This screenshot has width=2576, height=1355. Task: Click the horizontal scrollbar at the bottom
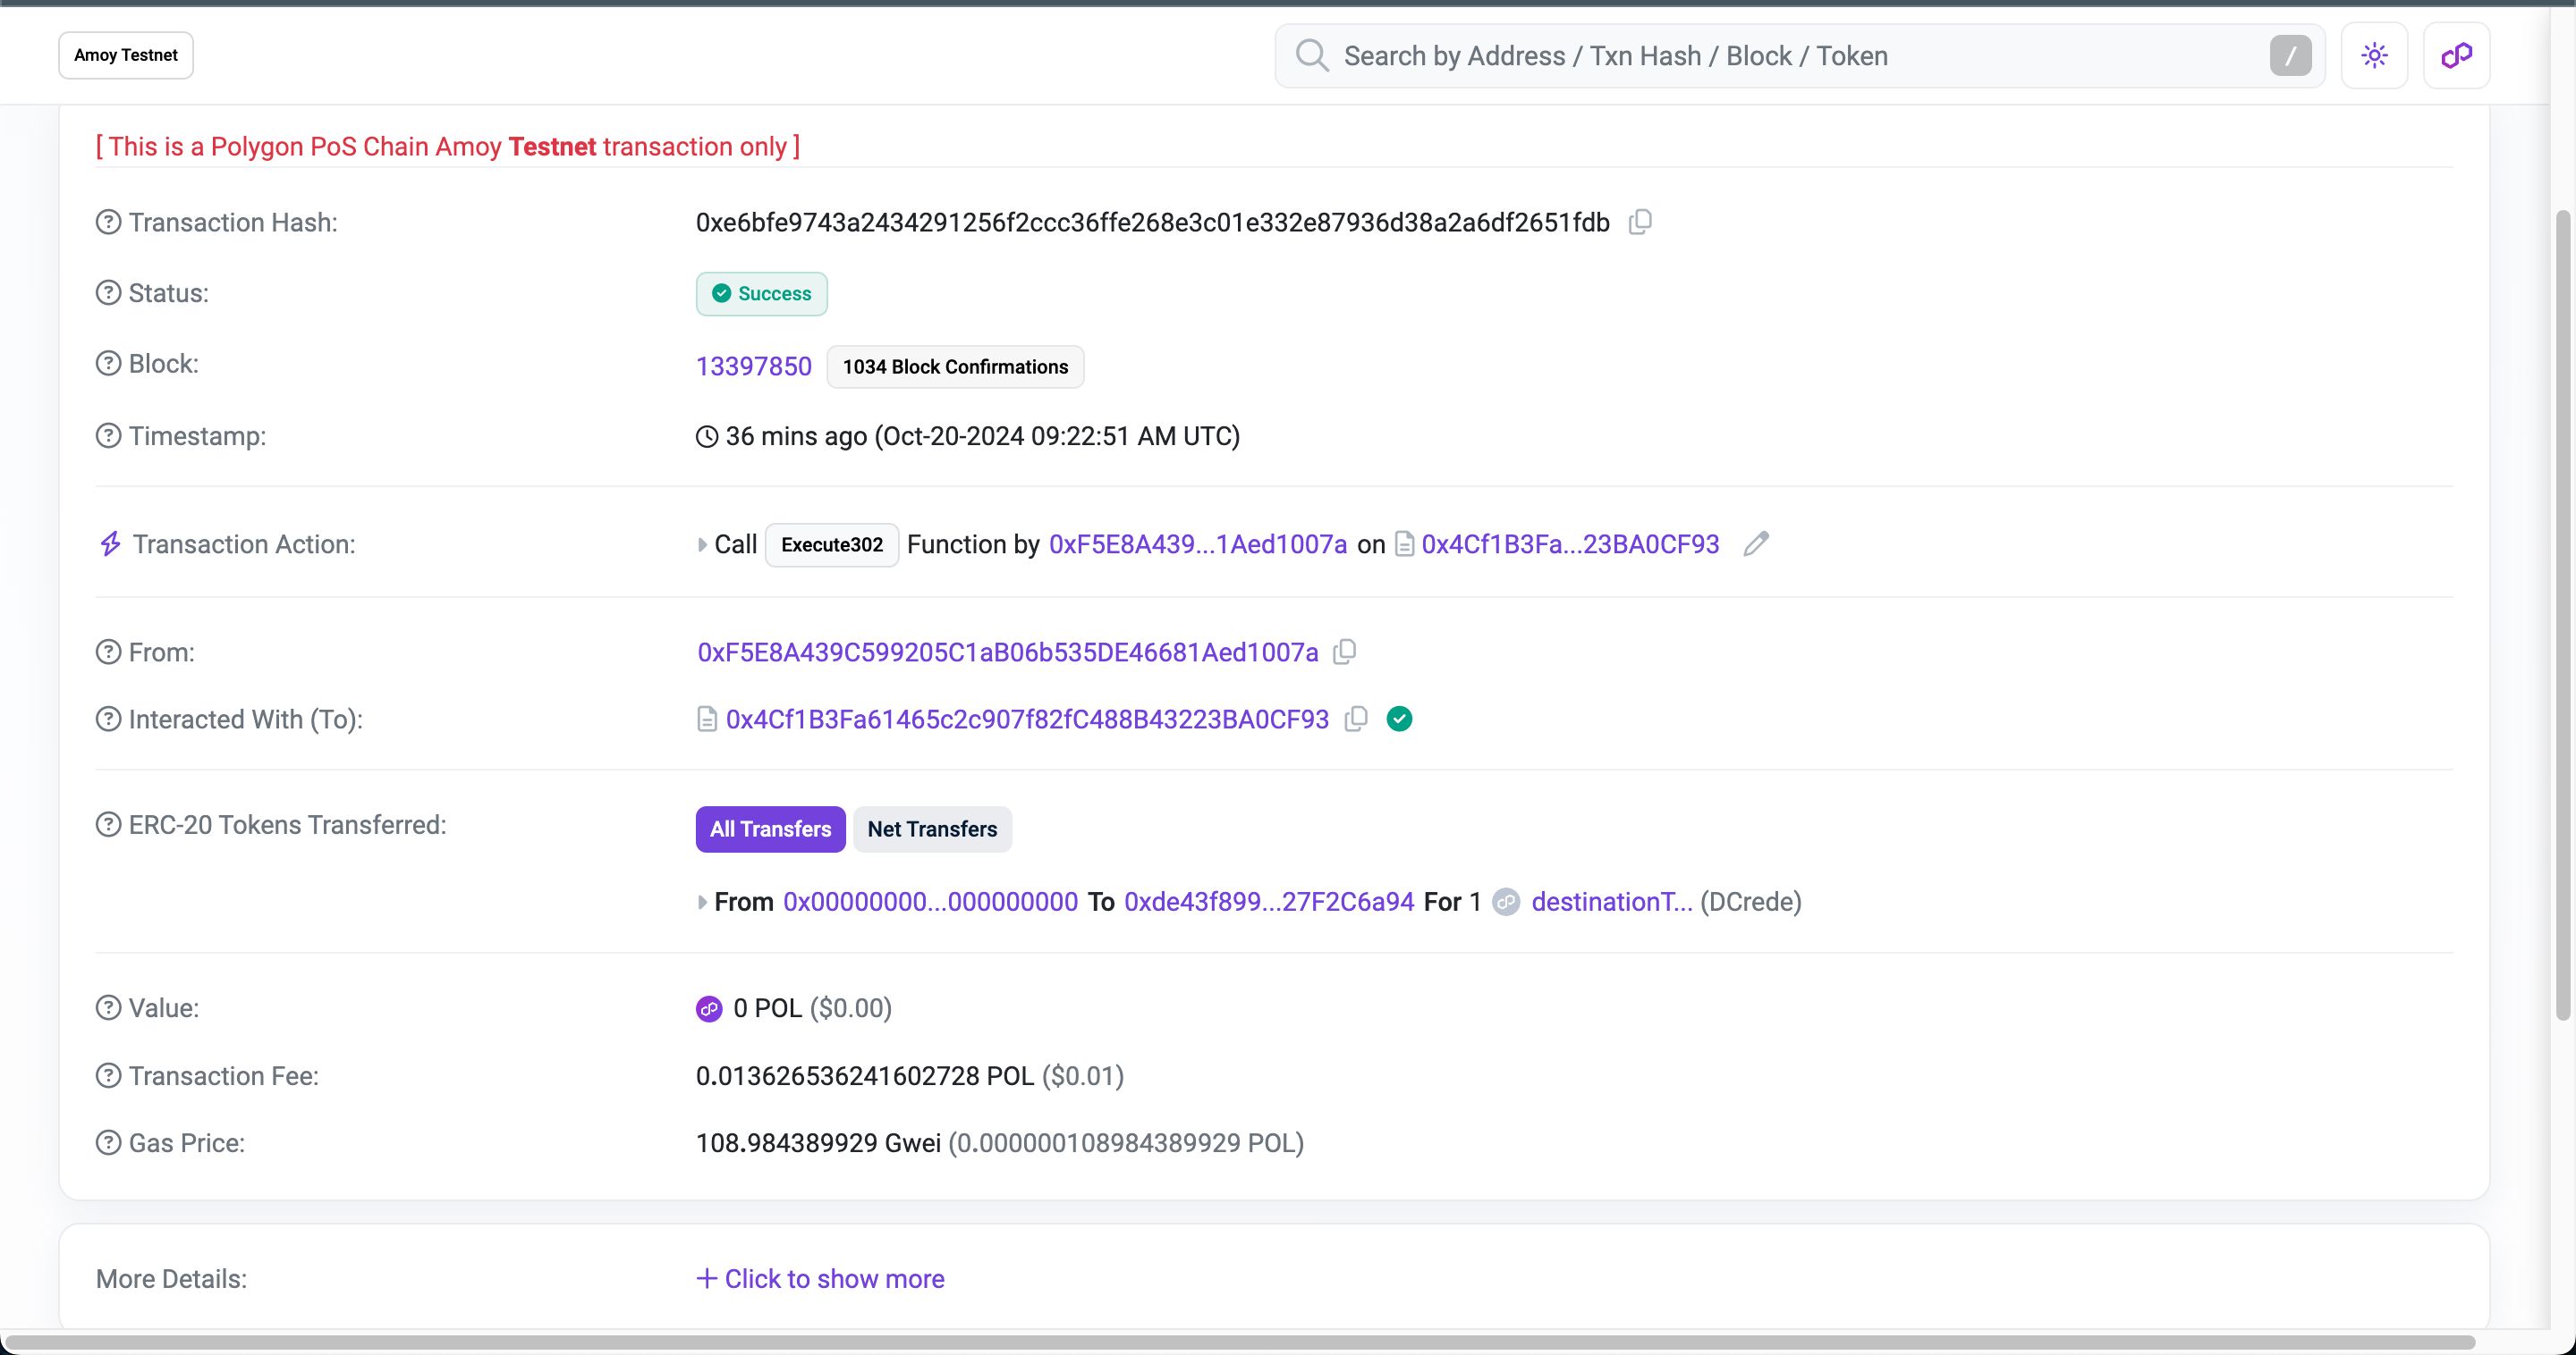[x=1240, y=1342]
